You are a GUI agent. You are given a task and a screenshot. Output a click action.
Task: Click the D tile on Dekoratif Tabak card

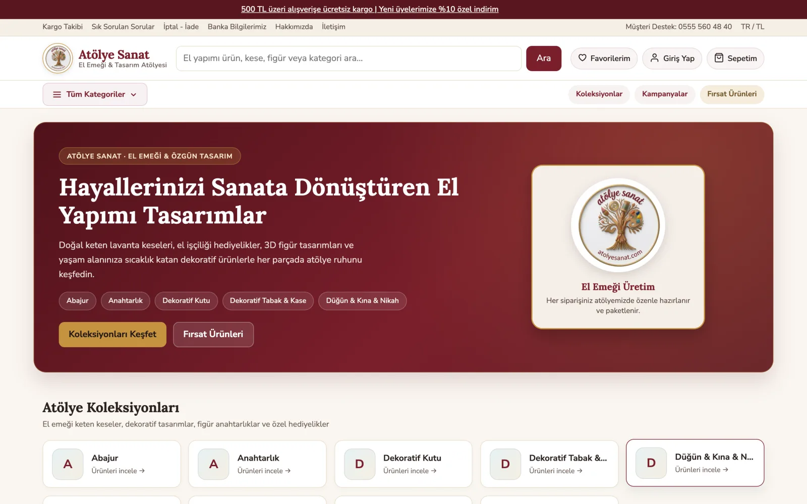(505, 464)
